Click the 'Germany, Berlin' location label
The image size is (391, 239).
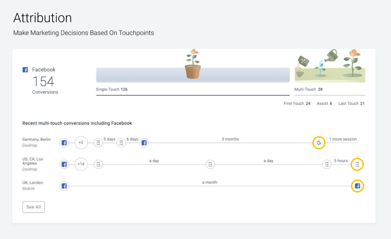(x=36, y=139)
